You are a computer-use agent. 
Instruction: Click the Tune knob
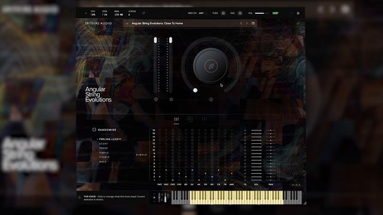[x=223, y=13]
